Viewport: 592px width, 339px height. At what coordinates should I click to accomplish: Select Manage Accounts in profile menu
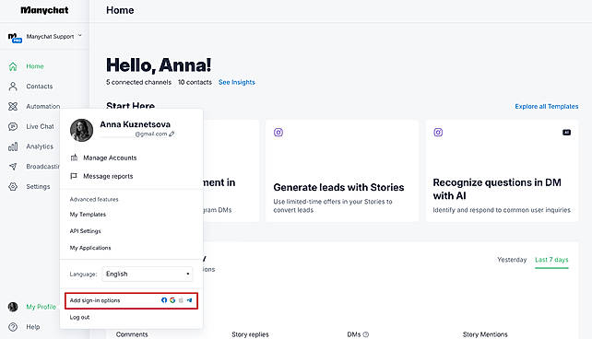(x=110, y=158)
